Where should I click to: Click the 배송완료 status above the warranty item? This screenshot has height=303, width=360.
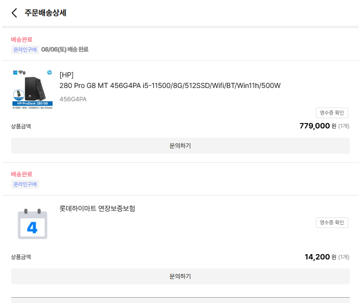pos(21,174)
